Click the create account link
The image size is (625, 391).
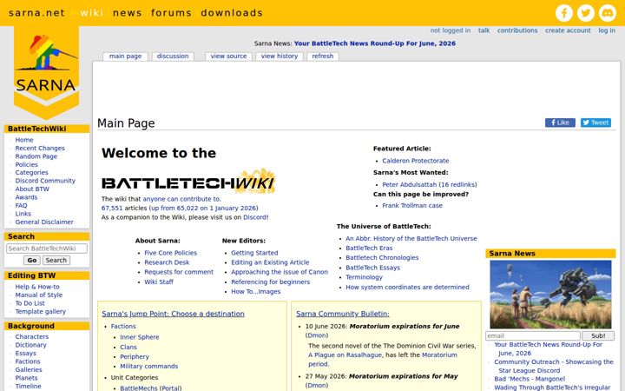(568, 30)
